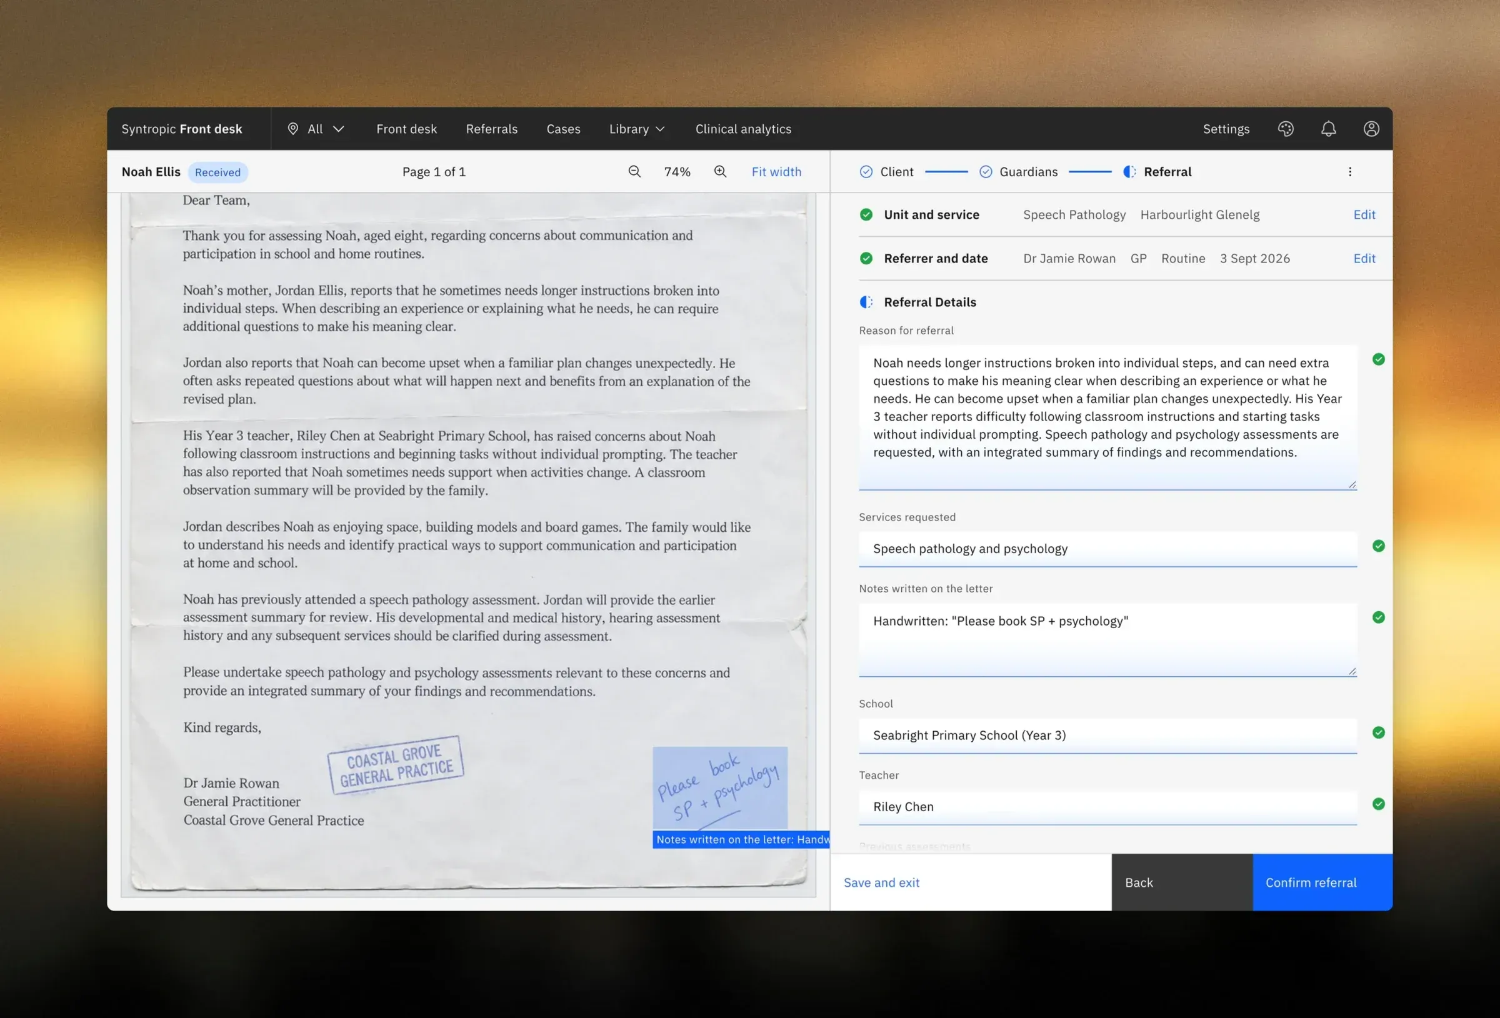Click the zoom out magnifier icon
Viewport: 1500px width, 1018px height.
click(x=634, y=172)
